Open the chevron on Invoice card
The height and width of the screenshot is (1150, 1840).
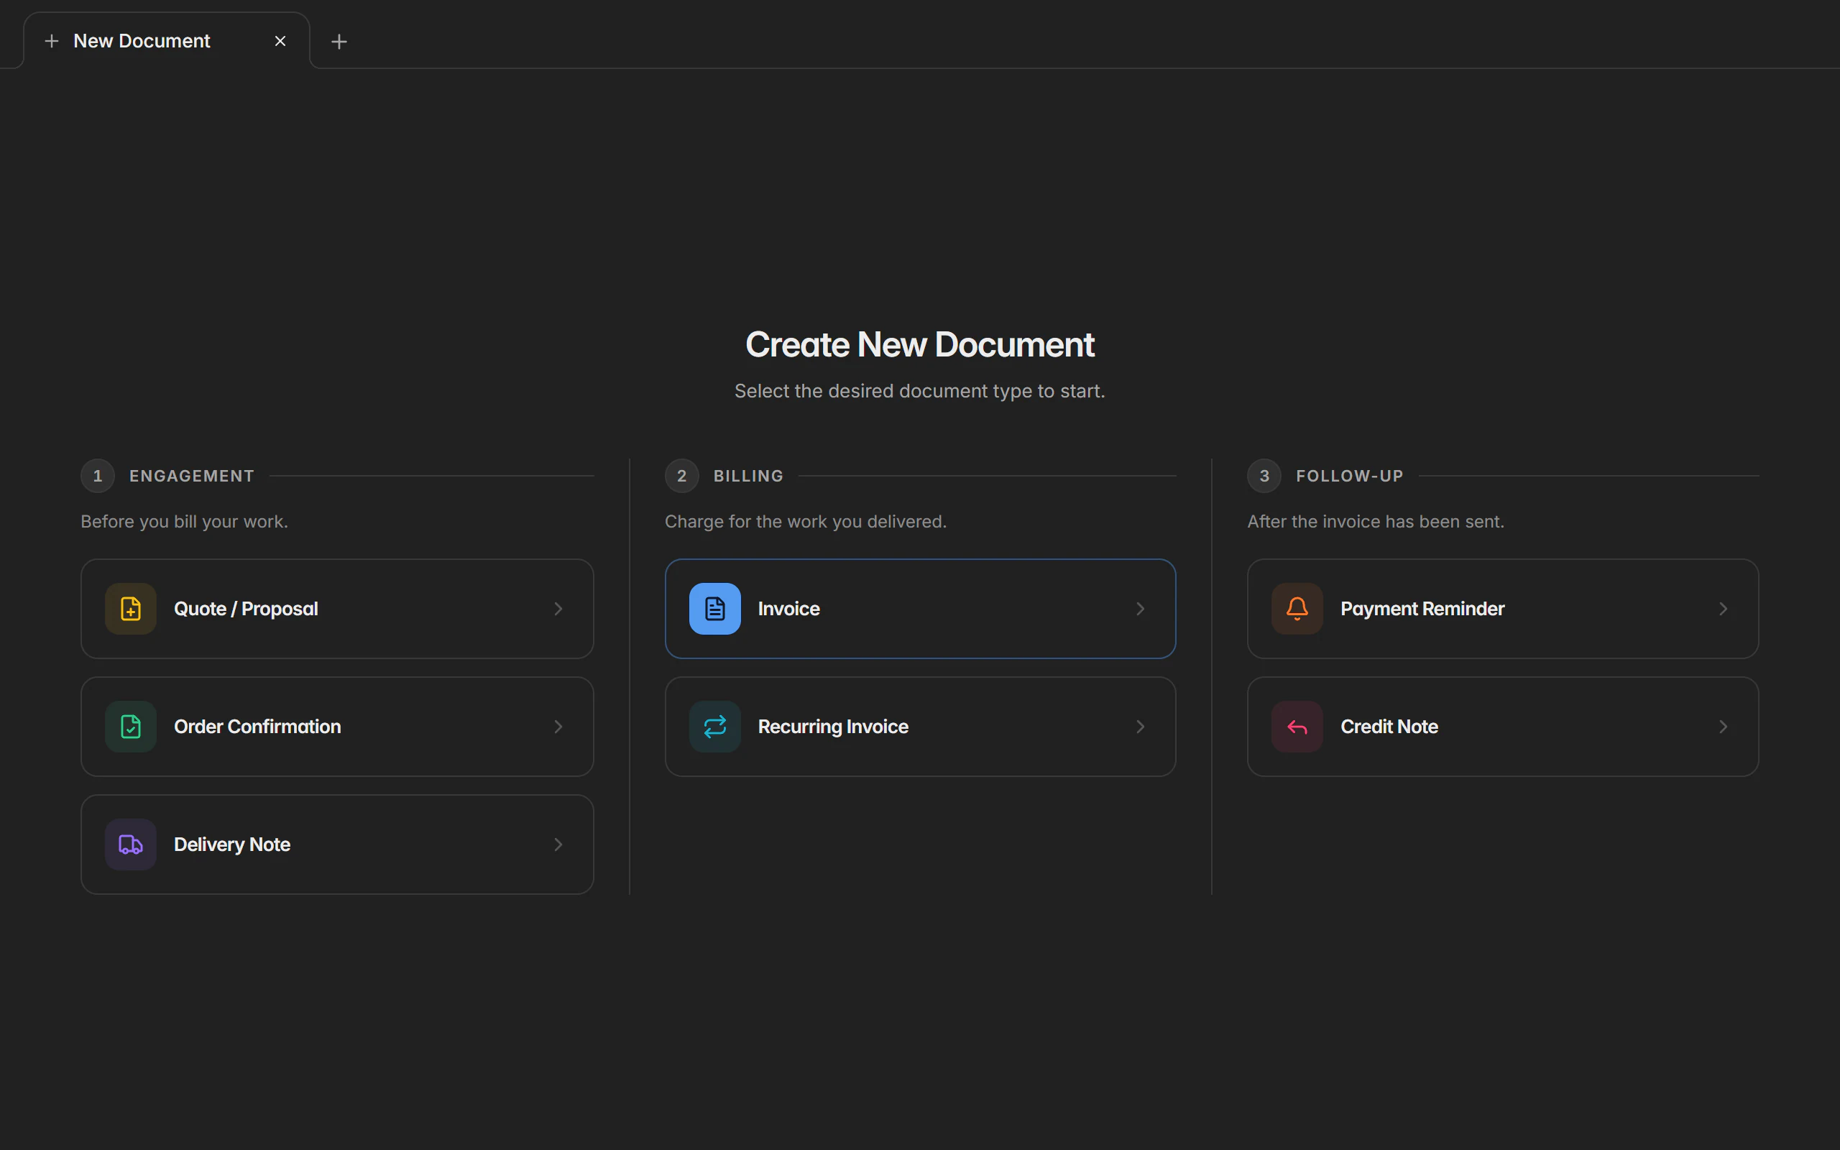[1141, 609]
